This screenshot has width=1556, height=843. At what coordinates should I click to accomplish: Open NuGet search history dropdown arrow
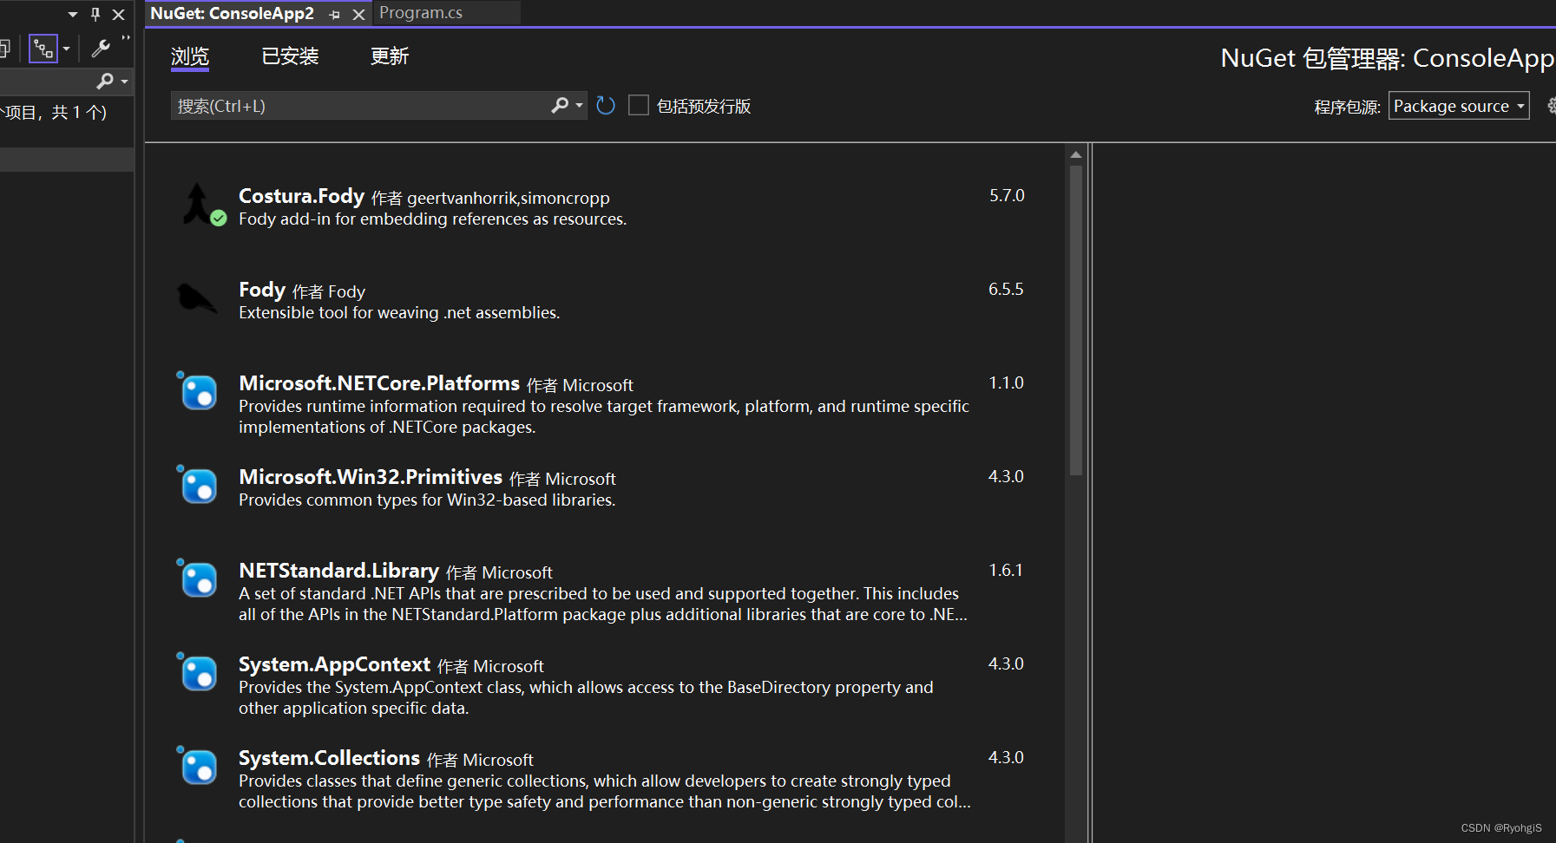click(x=579, y=106)
